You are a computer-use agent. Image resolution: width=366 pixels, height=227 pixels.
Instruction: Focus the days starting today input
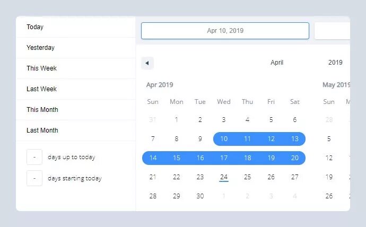(x=34, y=178)
